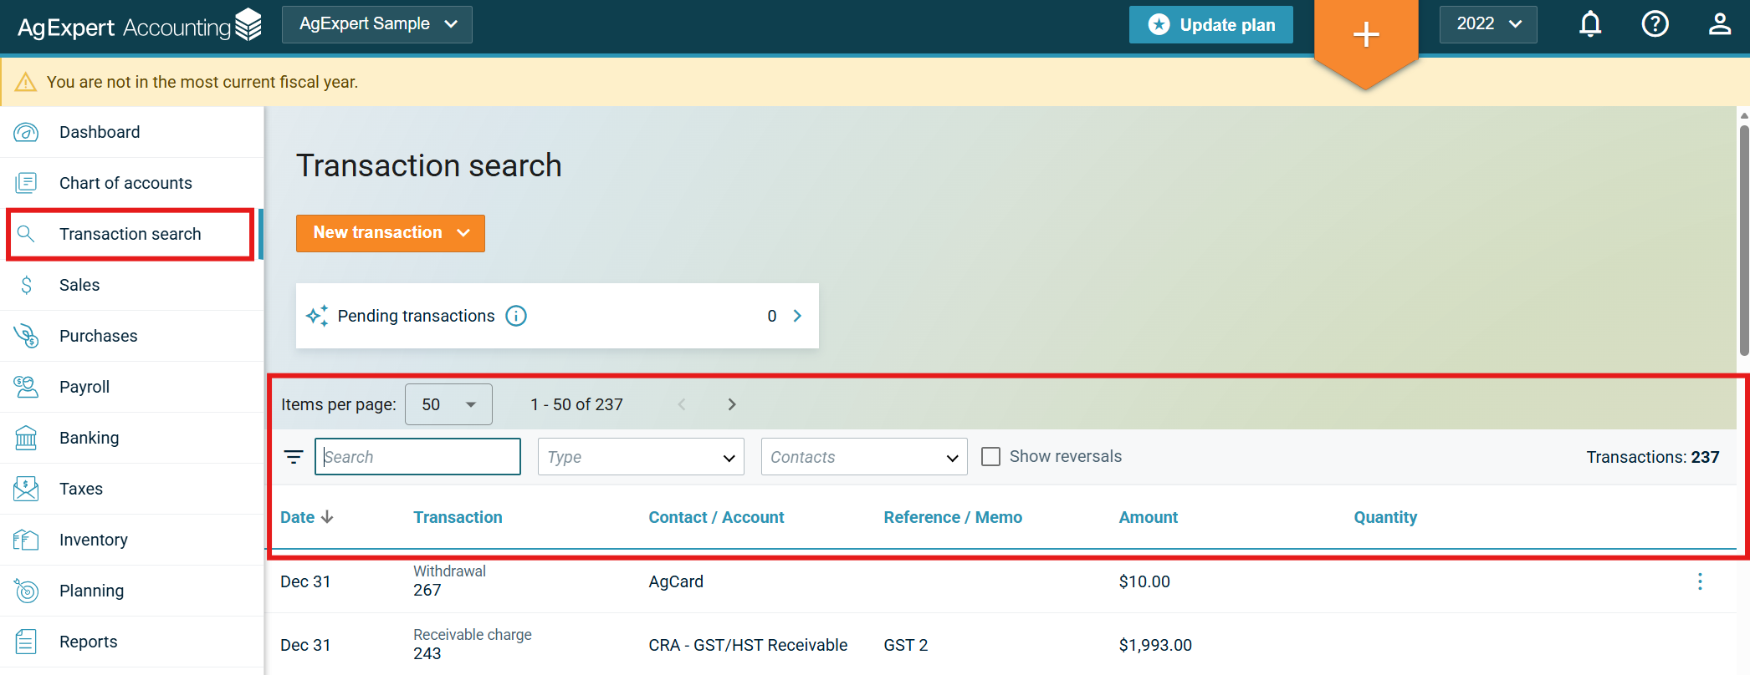The height and width of the screenshot is (675, 1750).
Task: Click the Banking building icon
Action: tap(26, 438)
